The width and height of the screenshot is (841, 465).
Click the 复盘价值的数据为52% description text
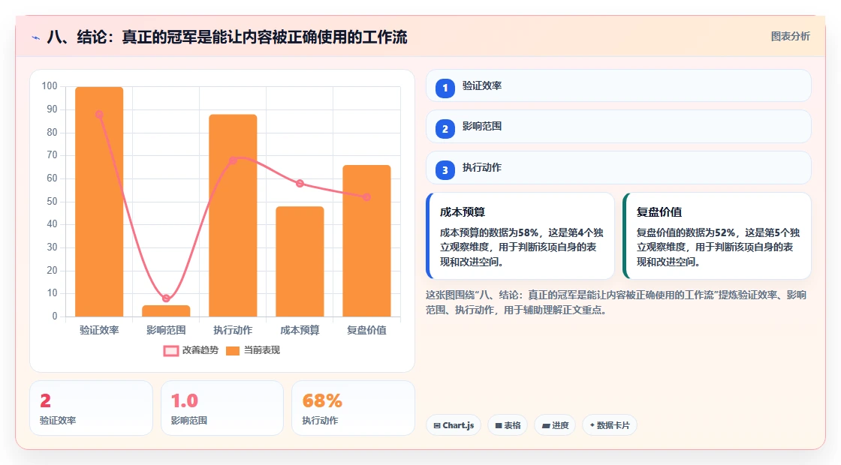click(718, 247)
